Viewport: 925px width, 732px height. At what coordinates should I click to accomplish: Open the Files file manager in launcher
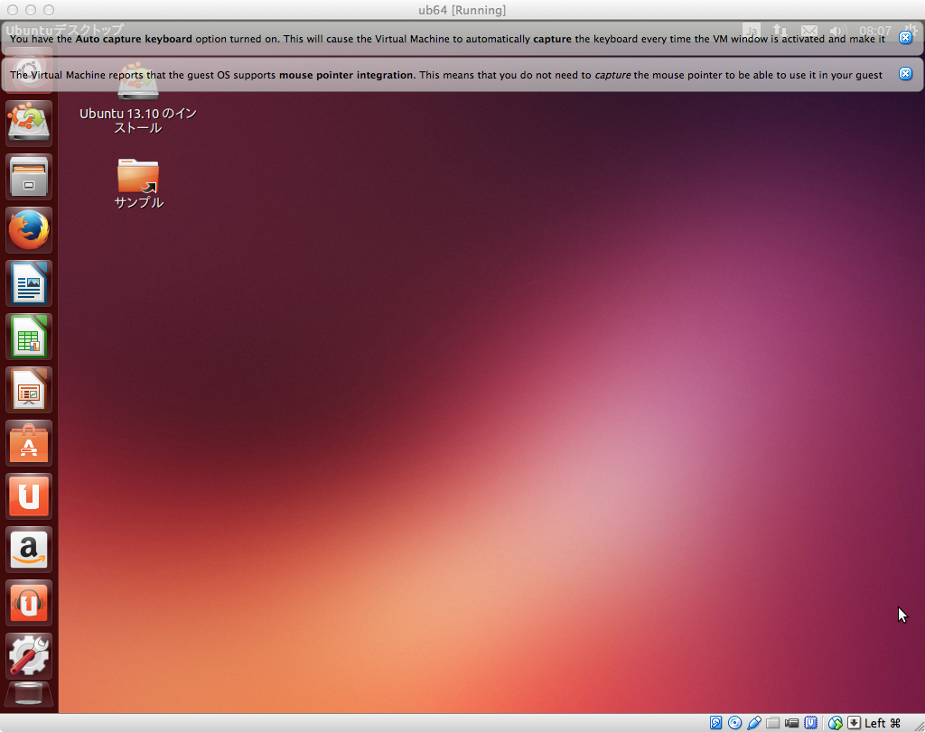(x=29, y=177)
